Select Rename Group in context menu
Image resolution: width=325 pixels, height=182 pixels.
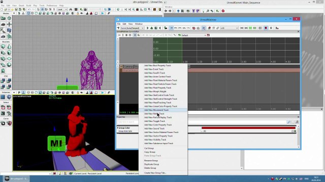163,161
